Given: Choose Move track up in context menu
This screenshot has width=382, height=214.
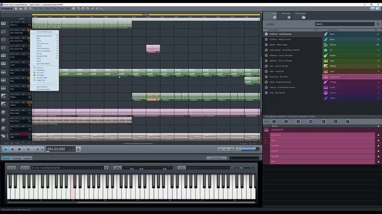Looking at the screenshot, I should [42, 87].
